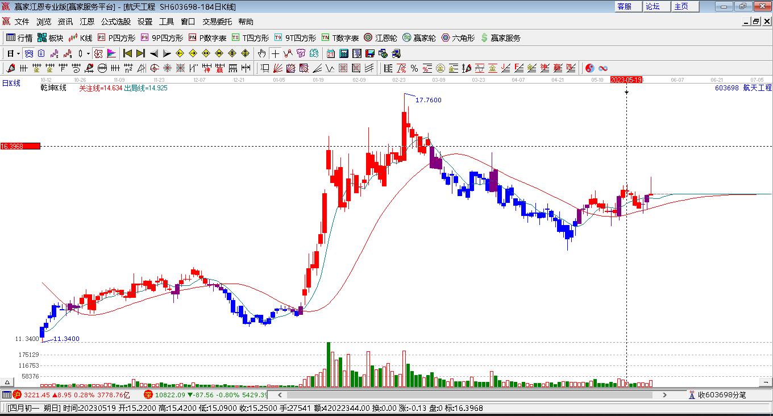The height and width of the screenshot is (416, 773).
Task: Click the 603698 航天工程 stock label
Action: (x=743, y=88)
